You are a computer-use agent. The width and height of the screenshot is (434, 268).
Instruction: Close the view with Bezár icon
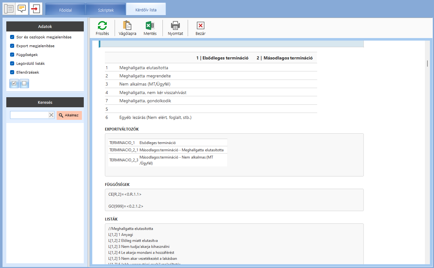[200, 26]
